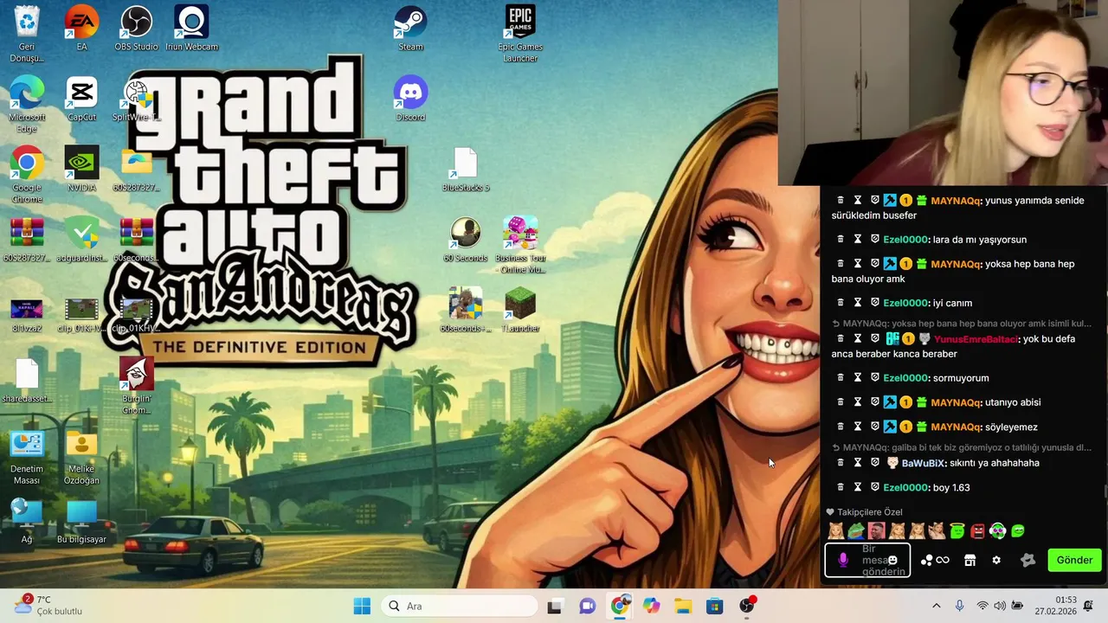Click the chat settings gear icon
The image size is (1108, 623).
click(x=996, y=560)
